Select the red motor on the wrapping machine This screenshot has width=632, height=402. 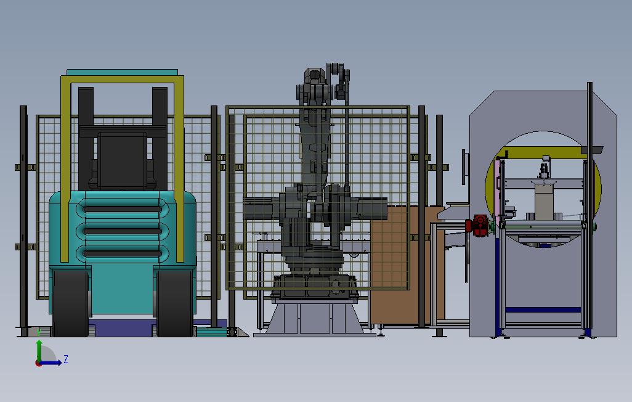click(480, 225)
